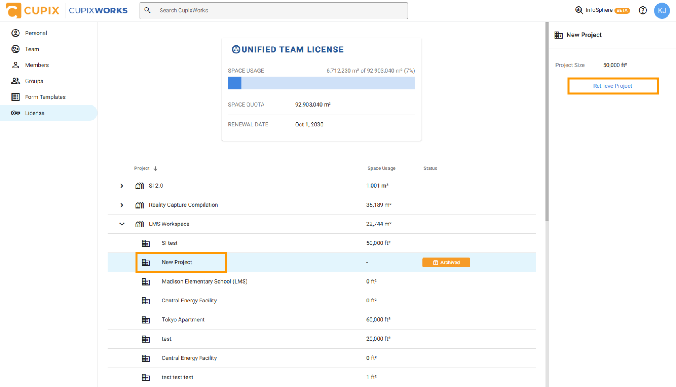Screen dimensions: 676x387
Task: Click the Archived status badge
Action: click(446, 263)
